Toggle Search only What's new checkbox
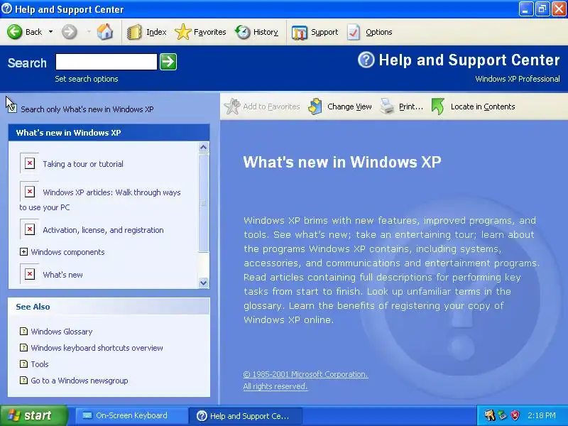The height and width of the screenshot is (426, 568). click(x=12, y=109)
